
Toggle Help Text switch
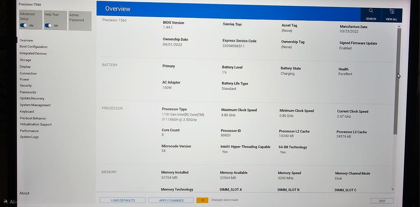point(48,25)
